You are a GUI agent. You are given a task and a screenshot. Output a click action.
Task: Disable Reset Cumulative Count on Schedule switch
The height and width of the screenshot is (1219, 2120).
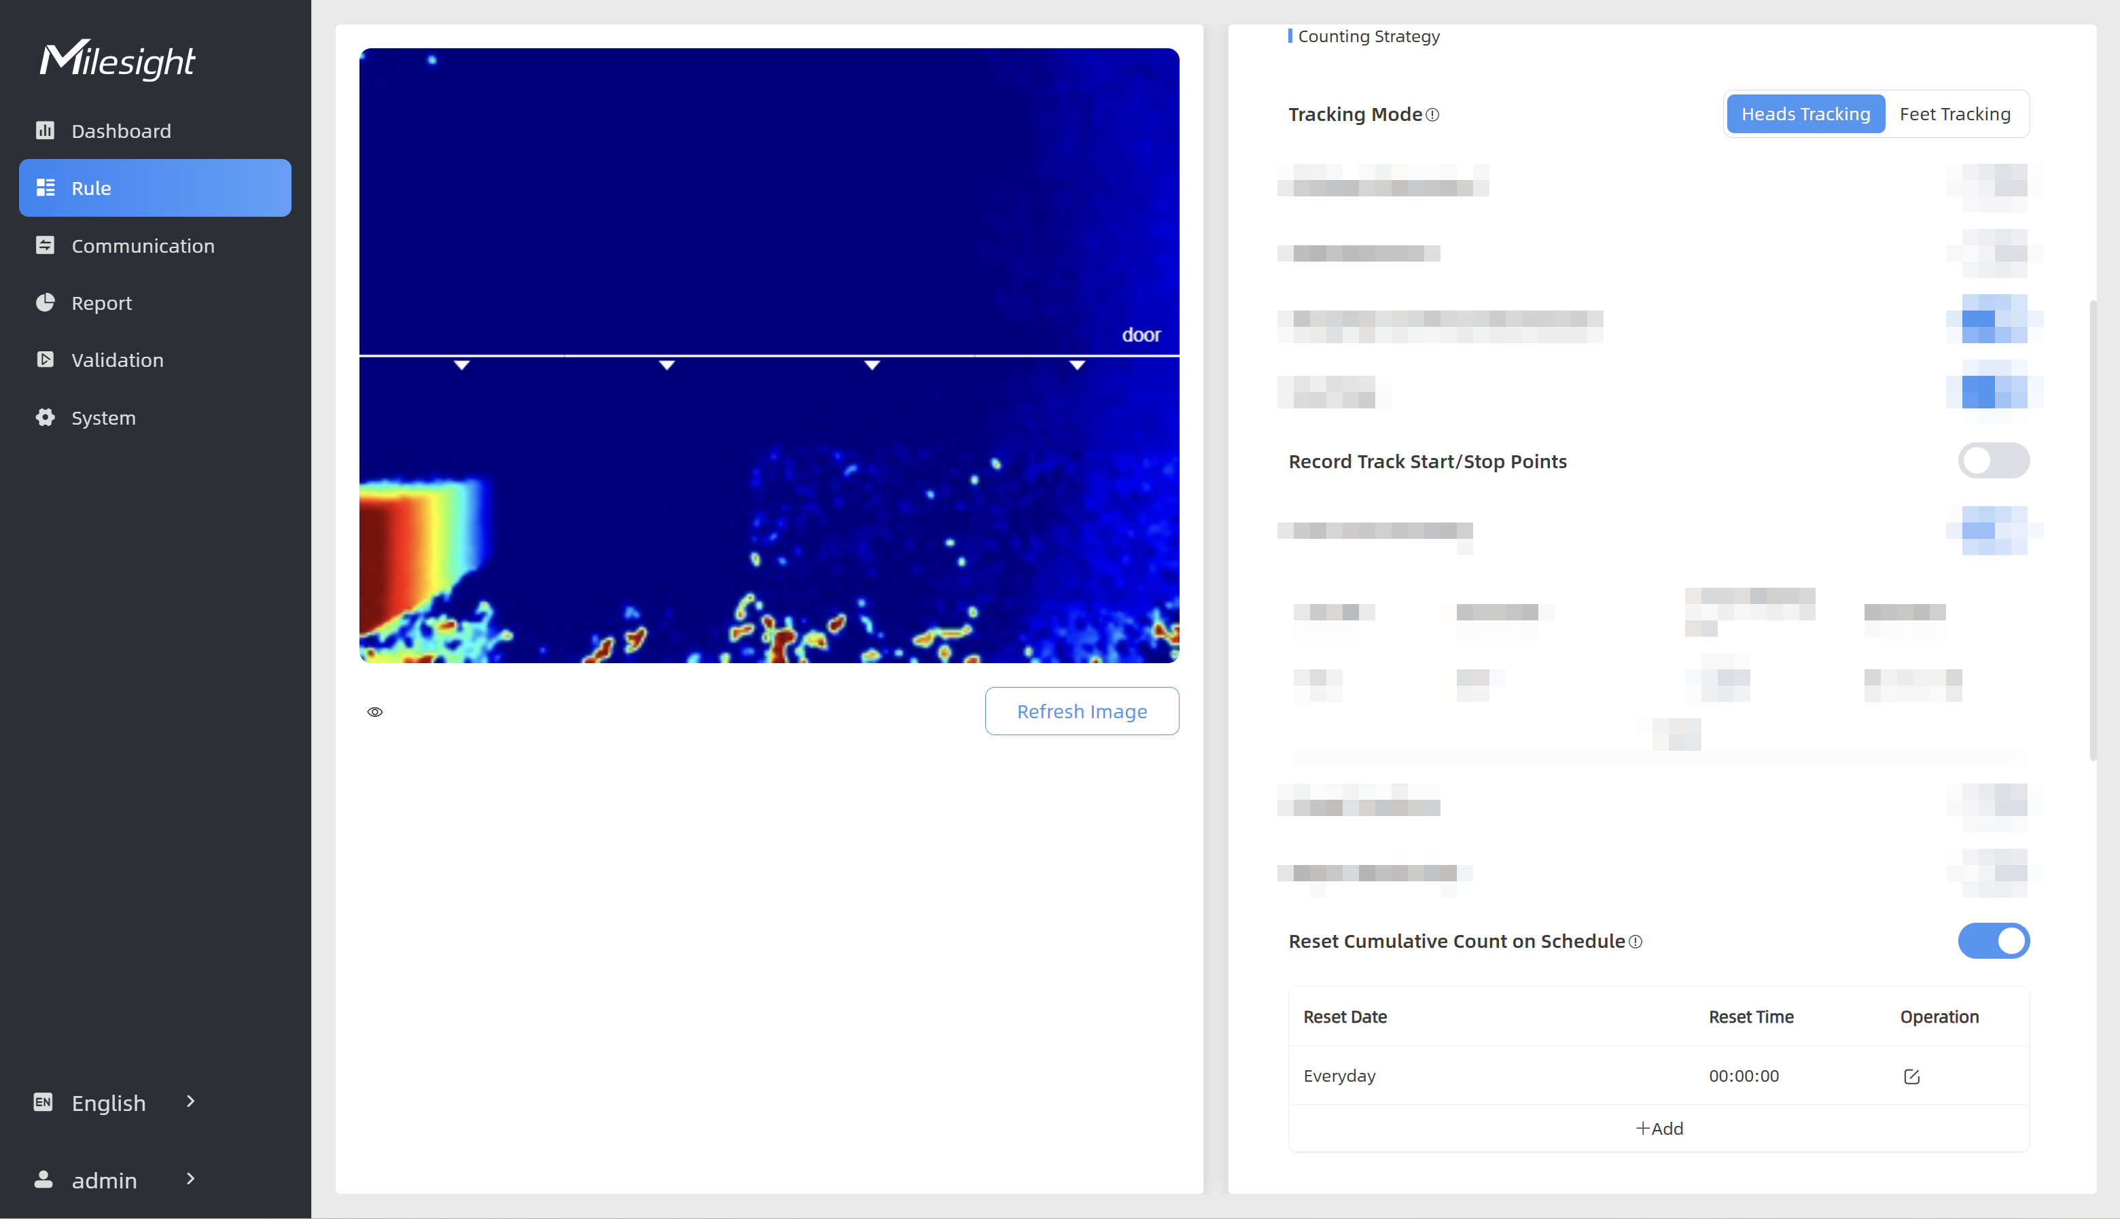(x=1993, y=941)
